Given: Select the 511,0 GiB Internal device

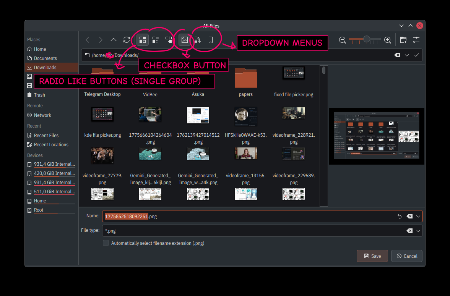Looking at the screenshot, I should [52, 192].
